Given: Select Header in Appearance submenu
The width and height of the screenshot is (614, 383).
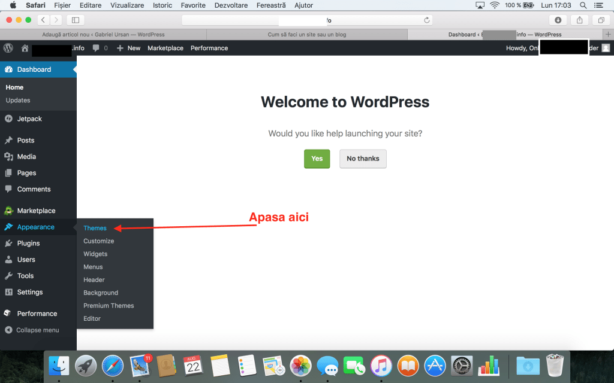Looking at the screenshot, I should [x=94, y=280].
